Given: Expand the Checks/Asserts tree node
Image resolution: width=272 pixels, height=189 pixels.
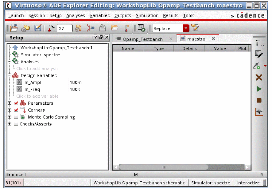Looking at the screenshot, I should 10,124.
